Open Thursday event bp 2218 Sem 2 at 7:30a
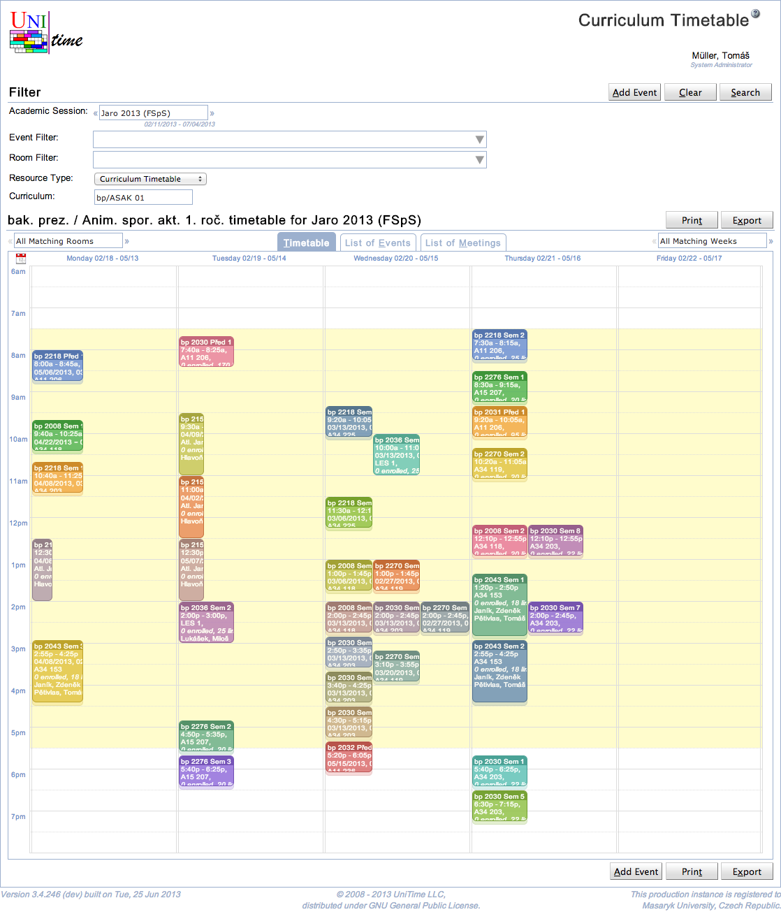The width and height of the screenshot is (781, 912). point(499,345)
